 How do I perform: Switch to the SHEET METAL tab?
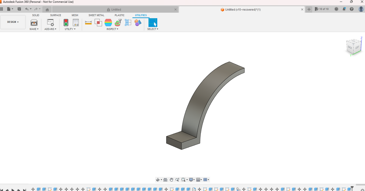(96, 15)
